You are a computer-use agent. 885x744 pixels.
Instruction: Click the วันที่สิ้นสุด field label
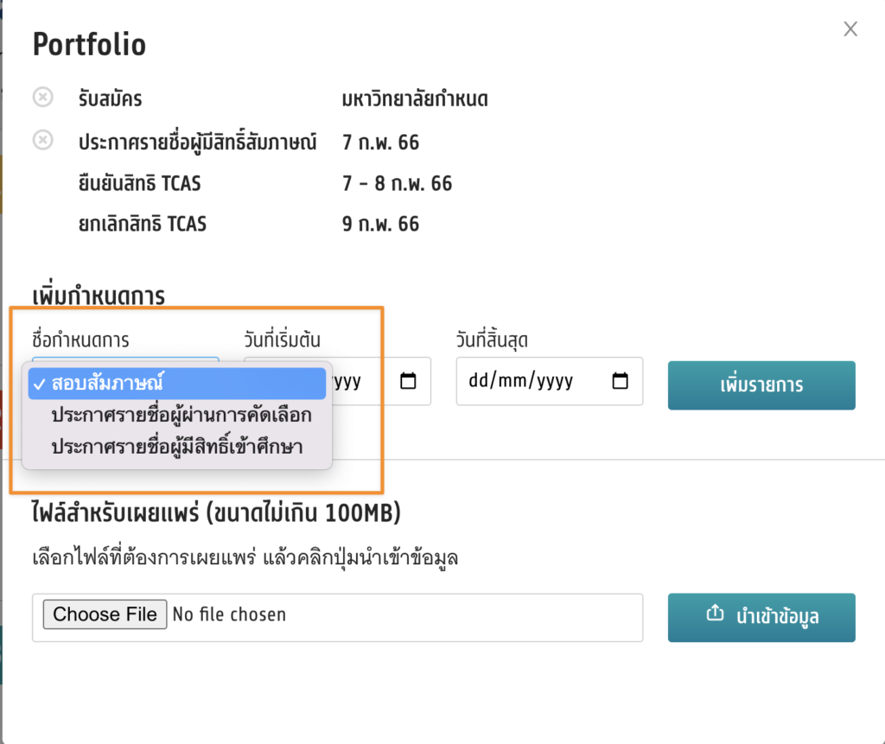pyautogui.click(x=492, y=340)
